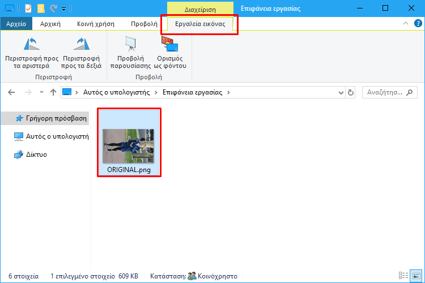Screen dimensions: 425x283
Task: Open the Αρχείο menu tab
Action: click(16, 24)
